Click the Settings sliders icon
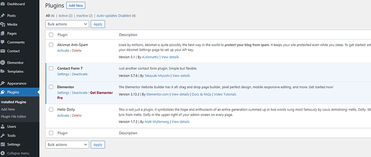Screen dimensions: 371x157 [3, 144]
